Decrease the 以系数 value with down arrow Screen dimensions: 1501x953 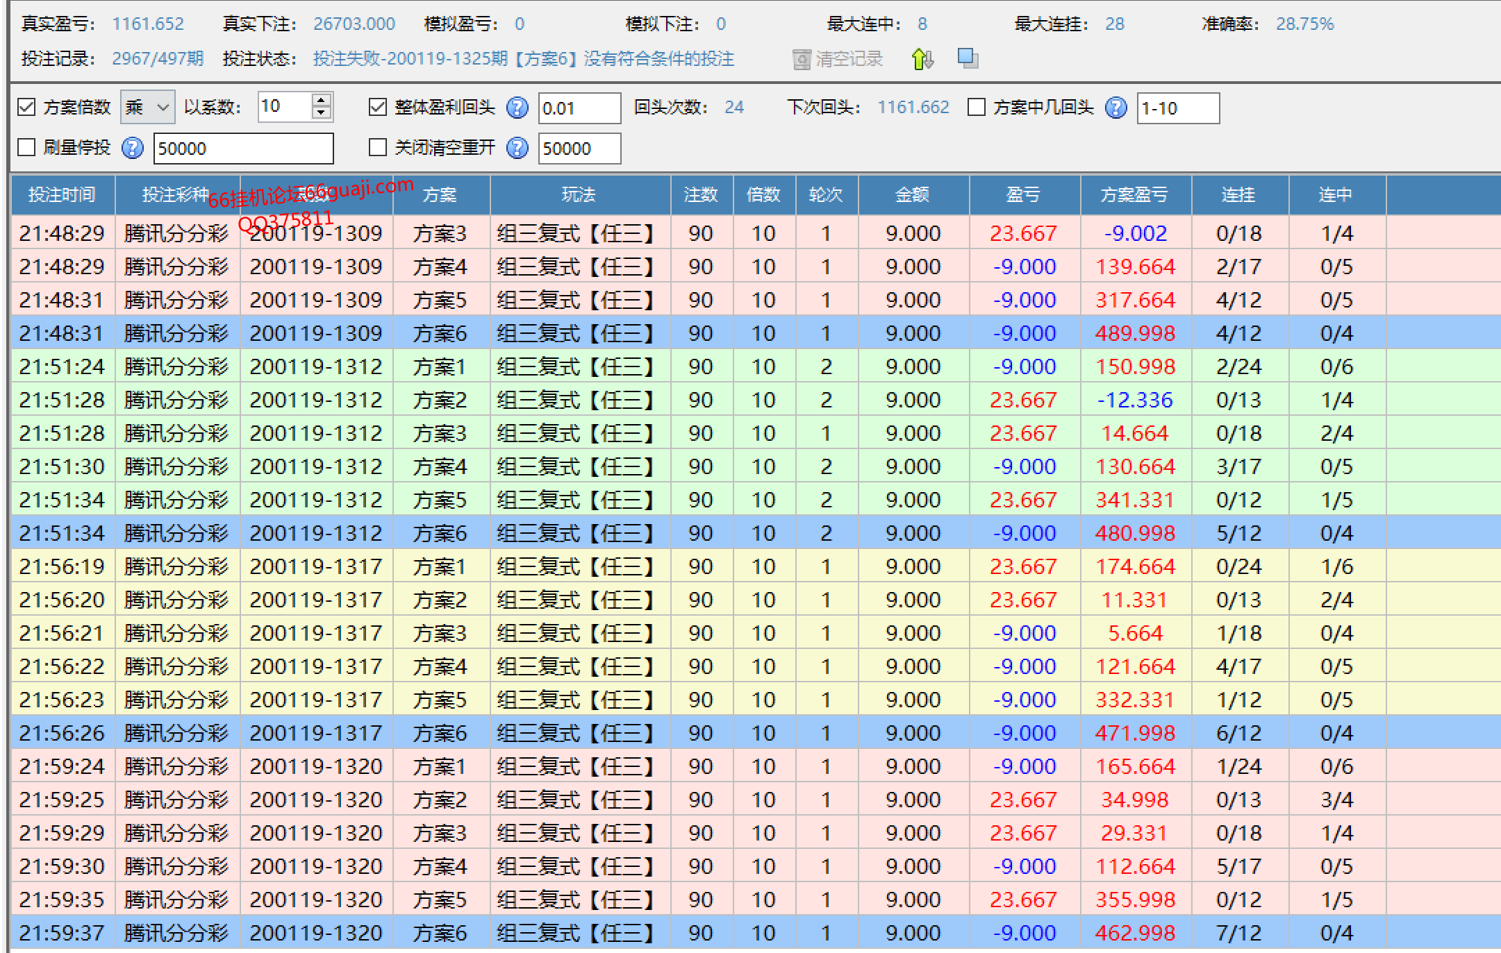coord(321,114)
